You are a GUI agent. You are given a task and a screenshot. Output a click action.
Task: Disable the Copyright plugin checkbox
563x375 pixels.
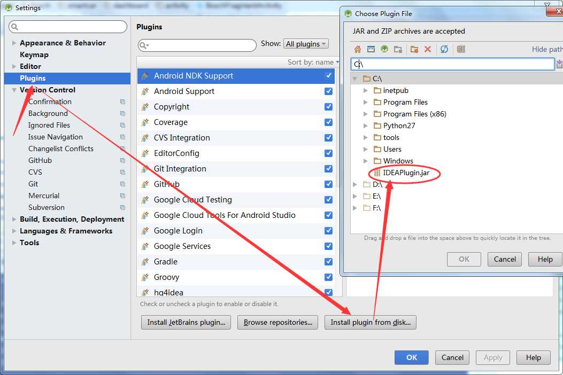pyautogui.click(x=328, y=107)
